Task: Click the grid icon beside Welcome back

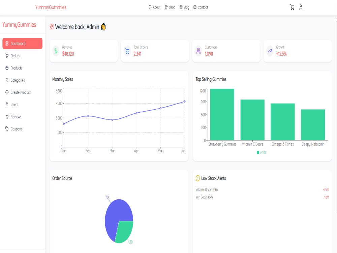Action: pos(52,27)
